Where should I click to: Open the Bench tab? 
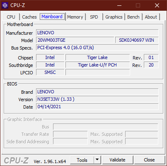tap(133, 17)
